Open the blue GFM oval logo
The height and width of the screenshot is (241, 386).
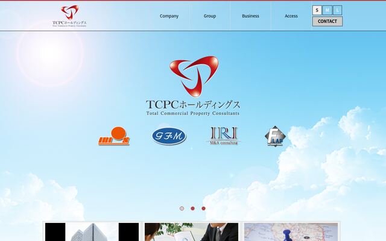[x=169, y=136]
